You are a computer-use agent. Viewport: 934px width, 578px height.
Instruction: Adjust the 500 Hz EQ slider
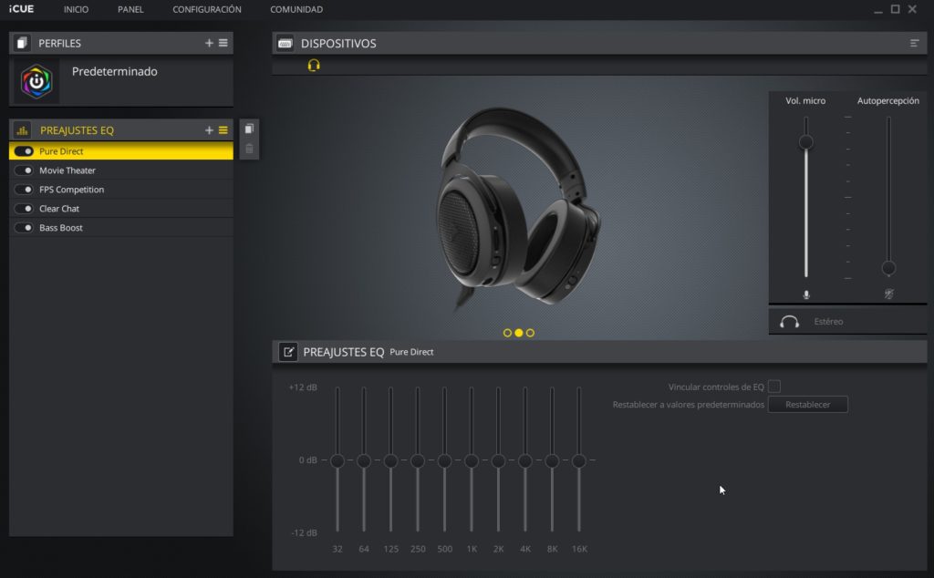pos(444,460)
